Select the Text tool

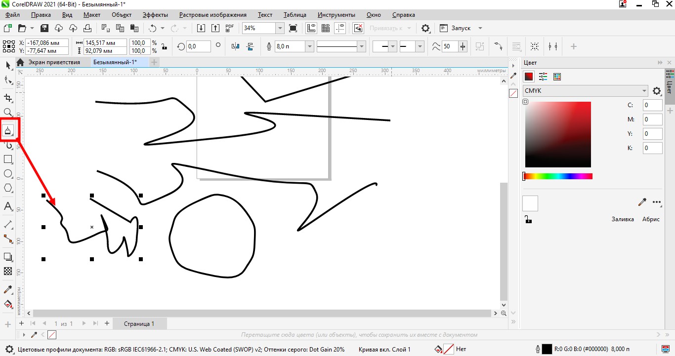pos(8,206)
